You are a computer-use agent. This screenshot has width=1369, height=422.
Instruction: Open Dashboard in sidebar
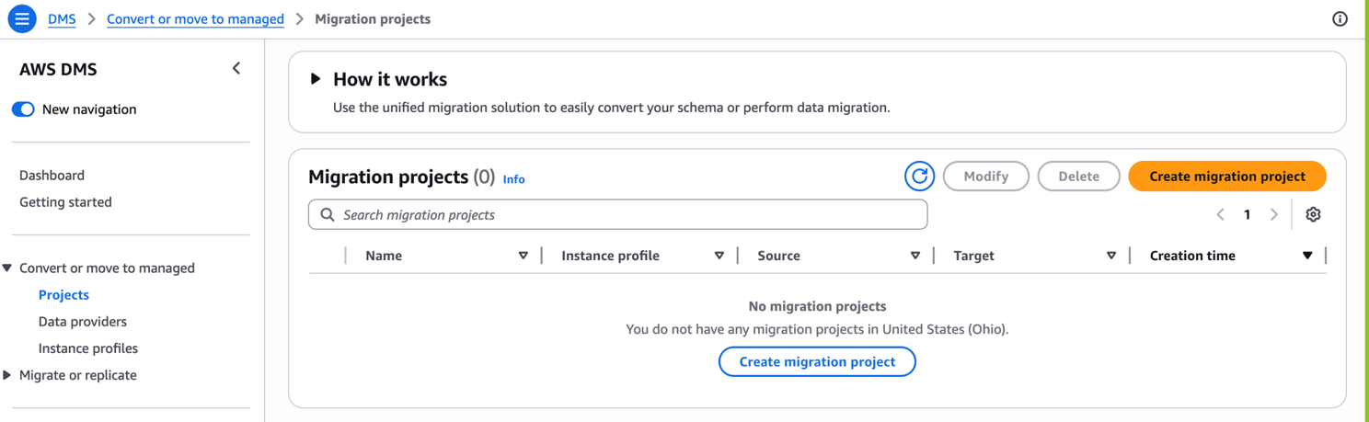52,175
